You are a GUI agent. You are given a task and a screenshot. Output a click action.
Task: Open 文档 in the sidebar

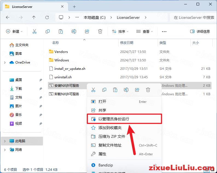pyautogui.click(x=16, y=97)
